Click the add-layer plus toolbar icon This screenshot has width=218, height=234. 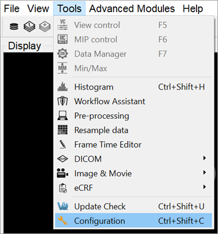pos(45,26)
